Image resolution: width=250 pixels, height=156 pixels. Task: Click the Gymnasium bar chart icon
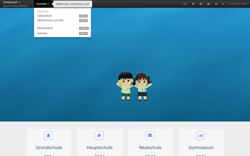tap(200, 136)
